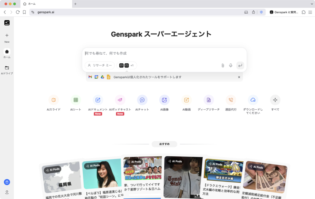Click the Google Calendar icon in banner
This screenshot has height=199, width=315.
pos(96,77)
